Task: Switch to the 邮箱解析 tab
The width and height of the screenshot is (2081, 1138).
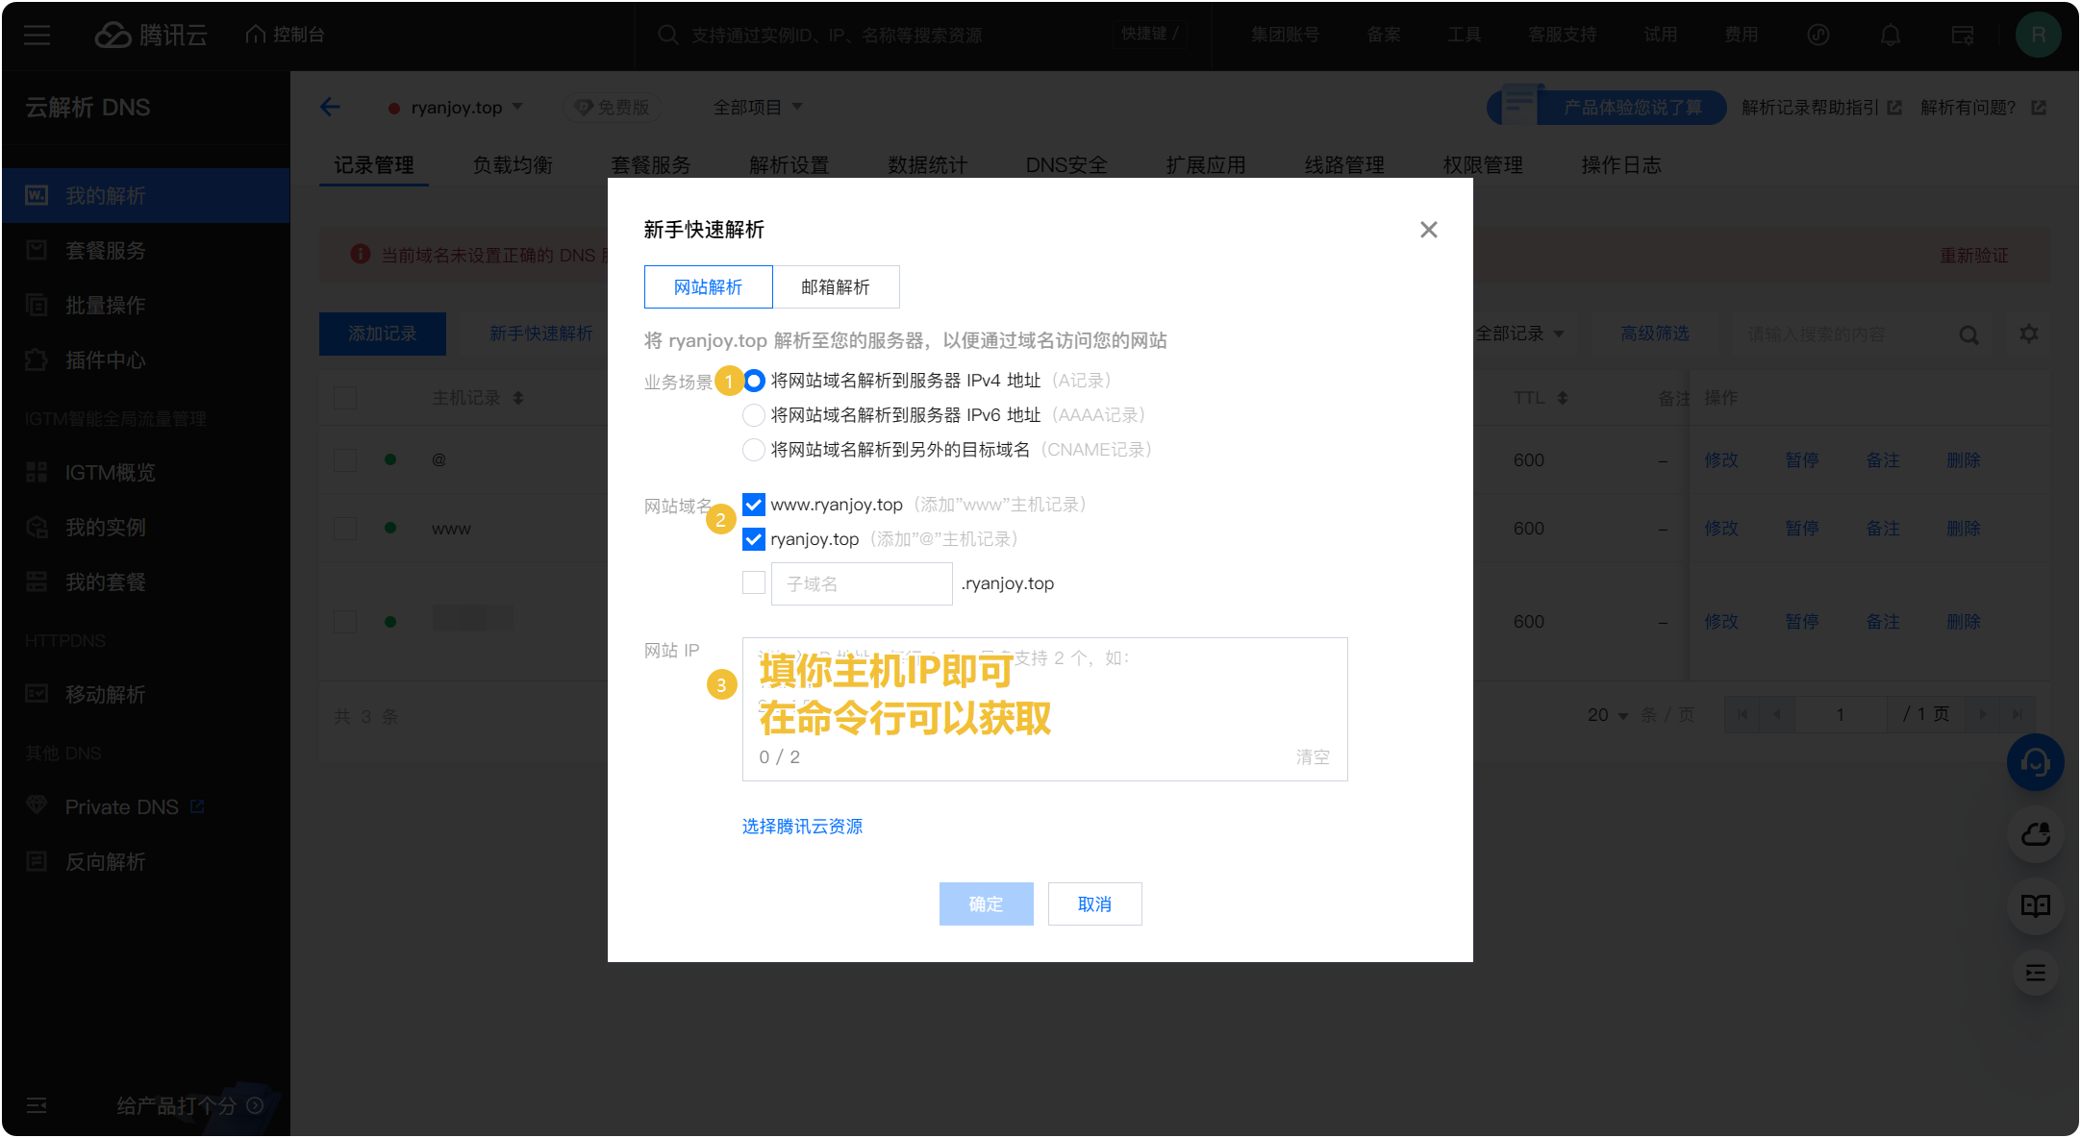Action: pyautogui.click(x=837, y=286)
